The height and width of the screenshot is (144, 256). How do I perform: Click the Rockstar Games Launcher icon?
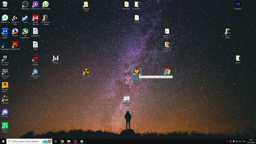point(5,87)
